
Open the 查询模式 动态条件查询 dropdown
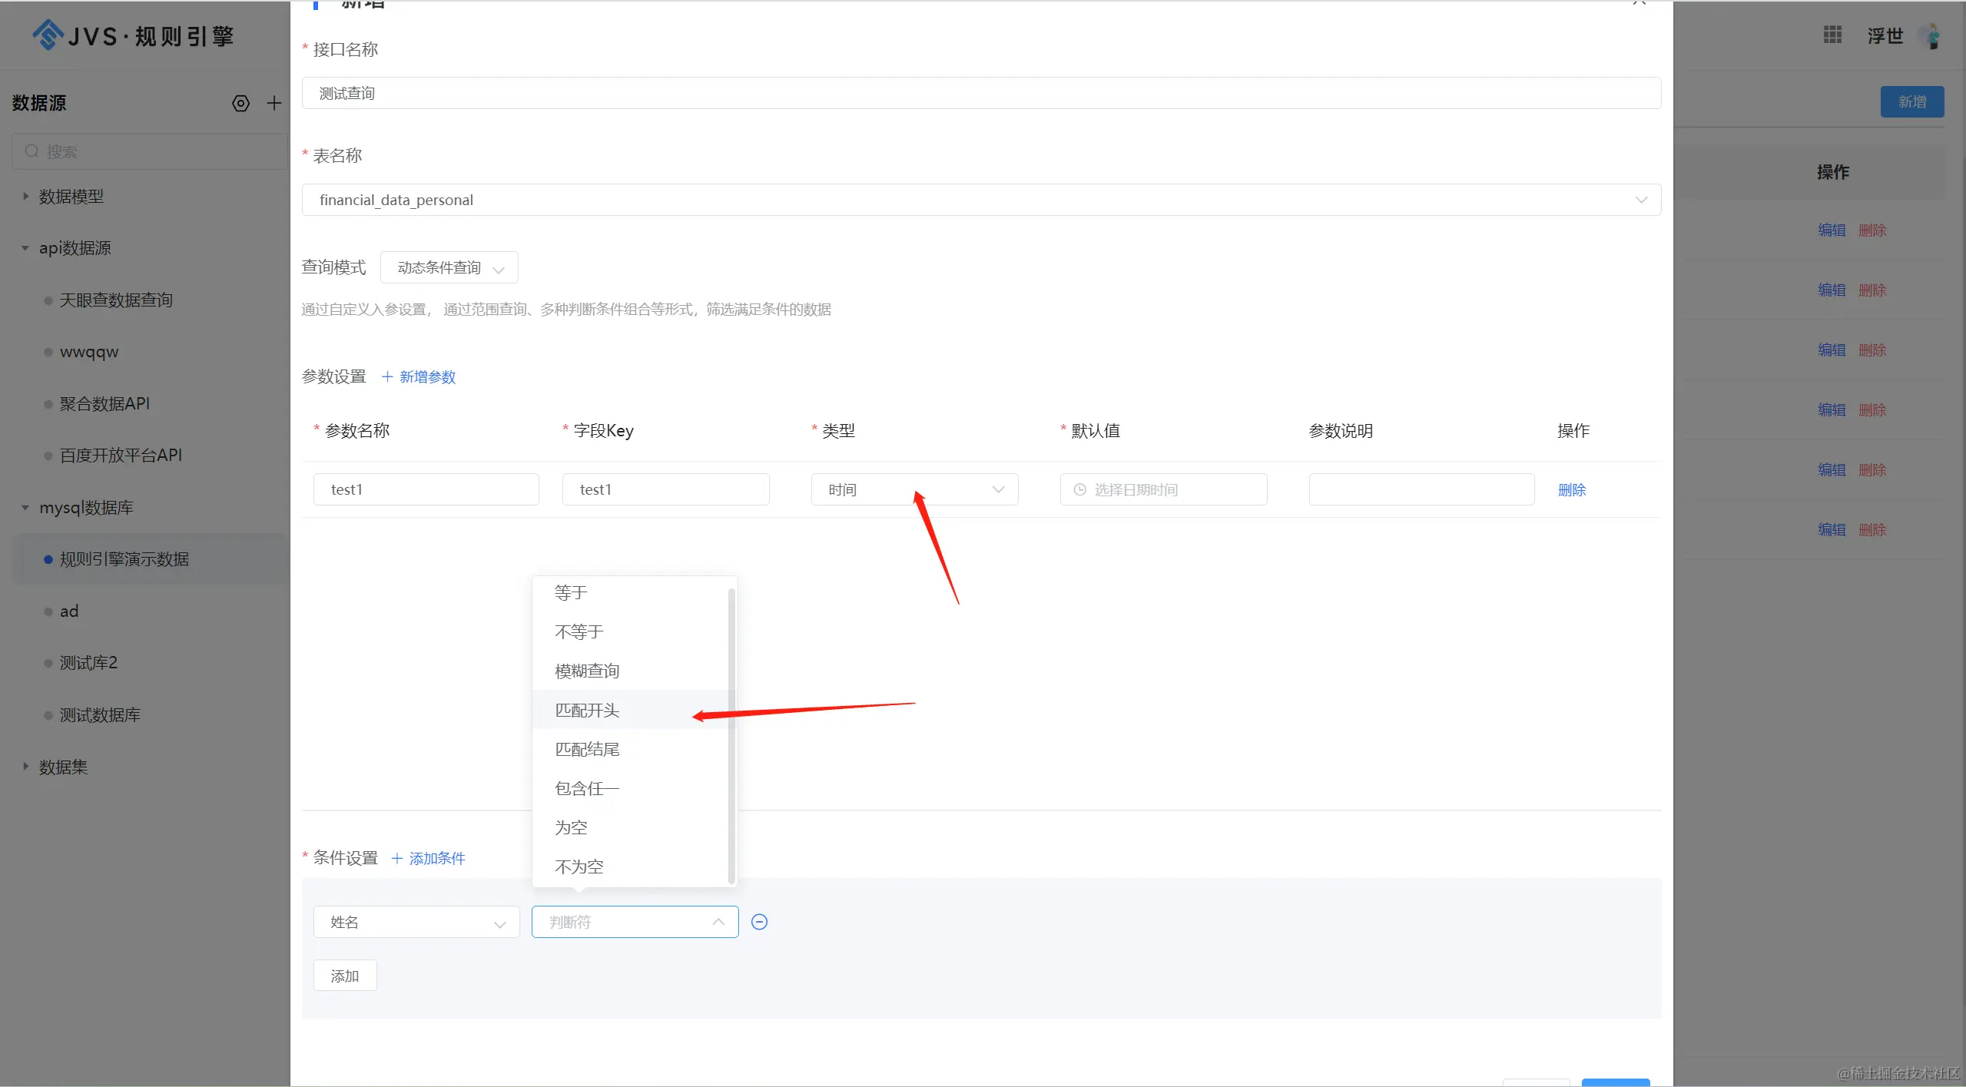point(449,267)
